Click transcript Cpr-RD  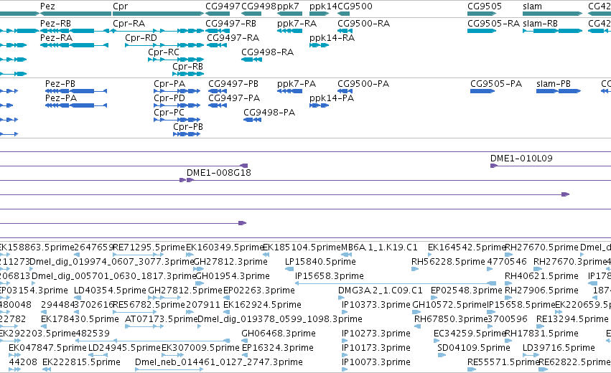point(164,45)
